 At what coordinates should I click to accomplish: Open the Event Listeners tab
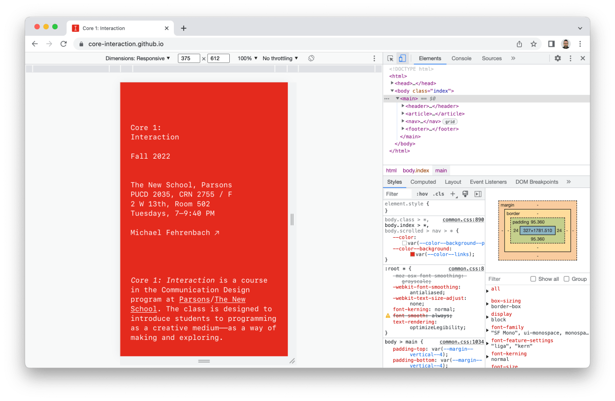488,182
